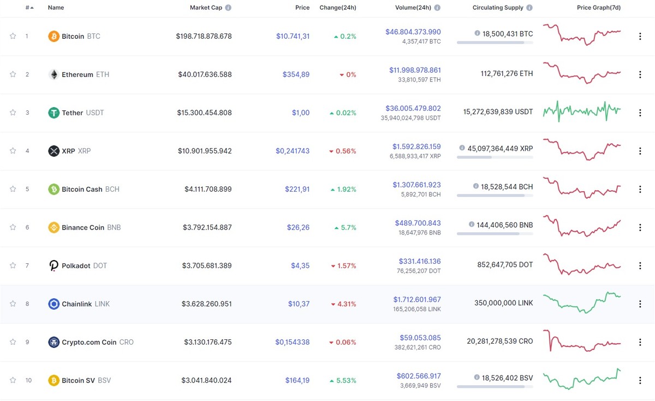
Task: Click the sort arrow on the # column
Action: coord(31,8)
